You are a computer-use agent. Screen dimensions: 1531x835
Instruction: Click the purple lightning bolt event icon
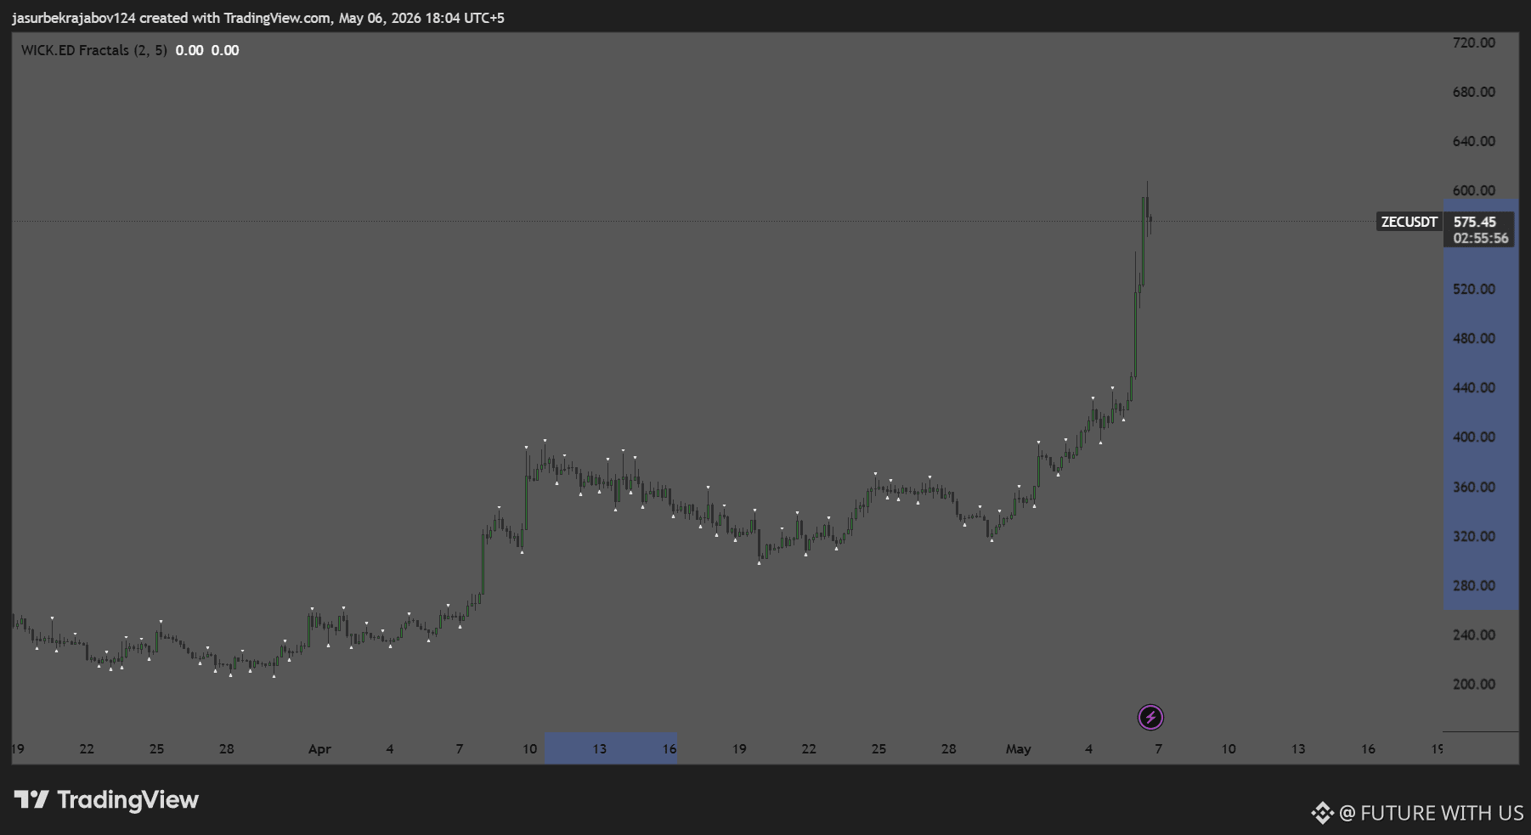[1150, 718]
